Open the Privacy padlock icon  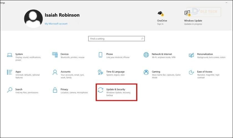55,90
